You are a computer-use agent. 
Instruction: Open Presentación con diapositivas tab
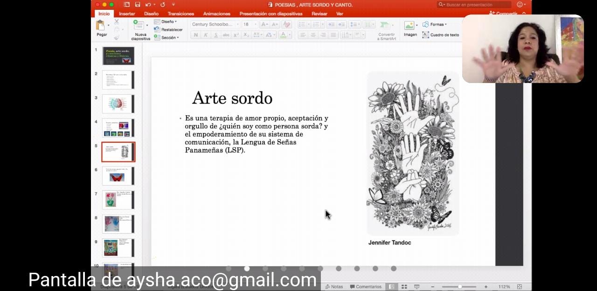271,14
